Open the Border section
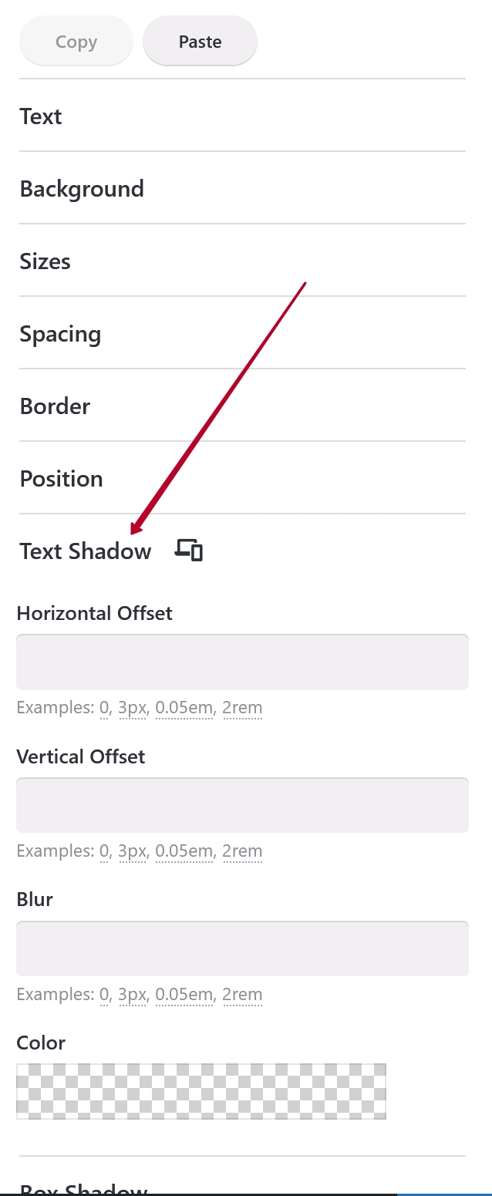This screenshot has width=492, height=1196. tap(55, 406)
